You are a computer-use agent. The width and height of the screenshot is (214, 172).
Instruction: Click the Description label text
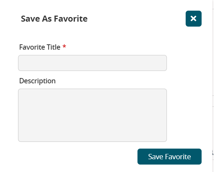click(37, 81)
